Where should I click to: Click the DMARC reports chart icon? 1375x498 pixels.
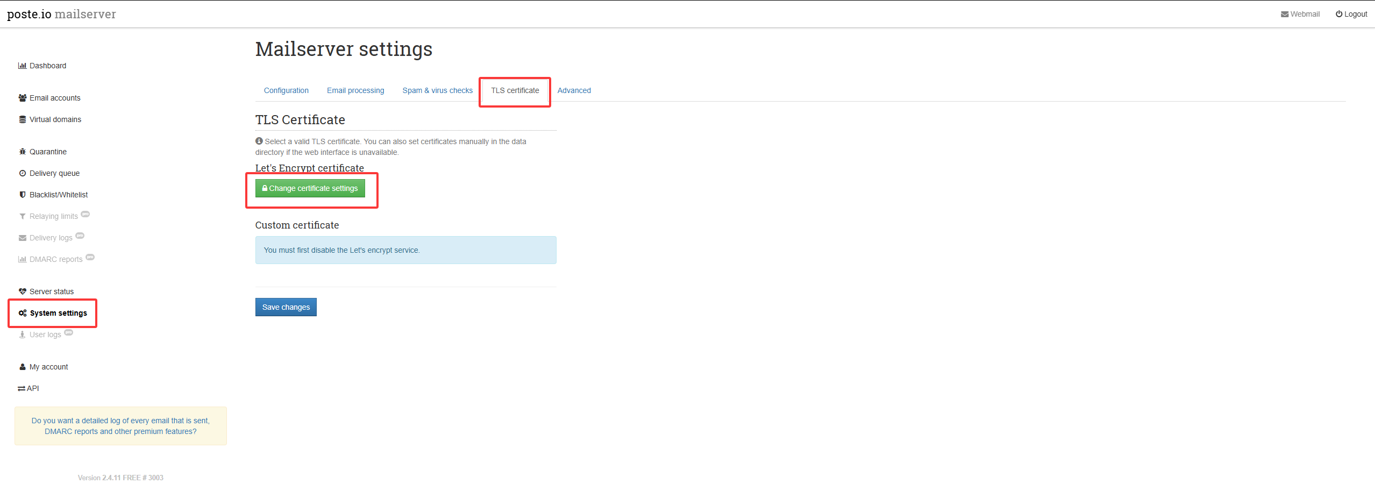click(22, 259)
